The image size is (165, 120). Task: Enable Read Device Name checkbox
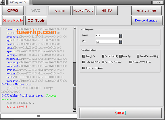pos(84,68)
